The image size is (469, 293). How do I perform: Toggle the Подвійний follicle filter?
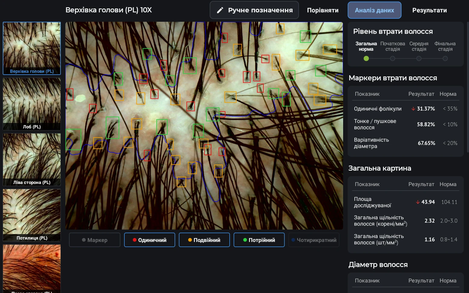204,240
